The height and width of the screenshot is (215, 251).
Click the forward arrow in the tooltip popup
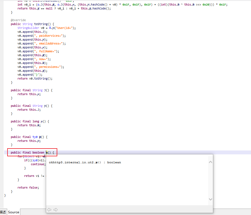(x=55, y=209)
